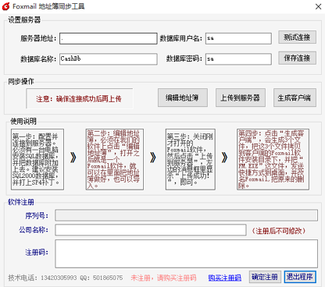Viewport: 325px width, 287px height.
Task: Click 生成客户端 generate client button
Action: click(x=295, y=97)
